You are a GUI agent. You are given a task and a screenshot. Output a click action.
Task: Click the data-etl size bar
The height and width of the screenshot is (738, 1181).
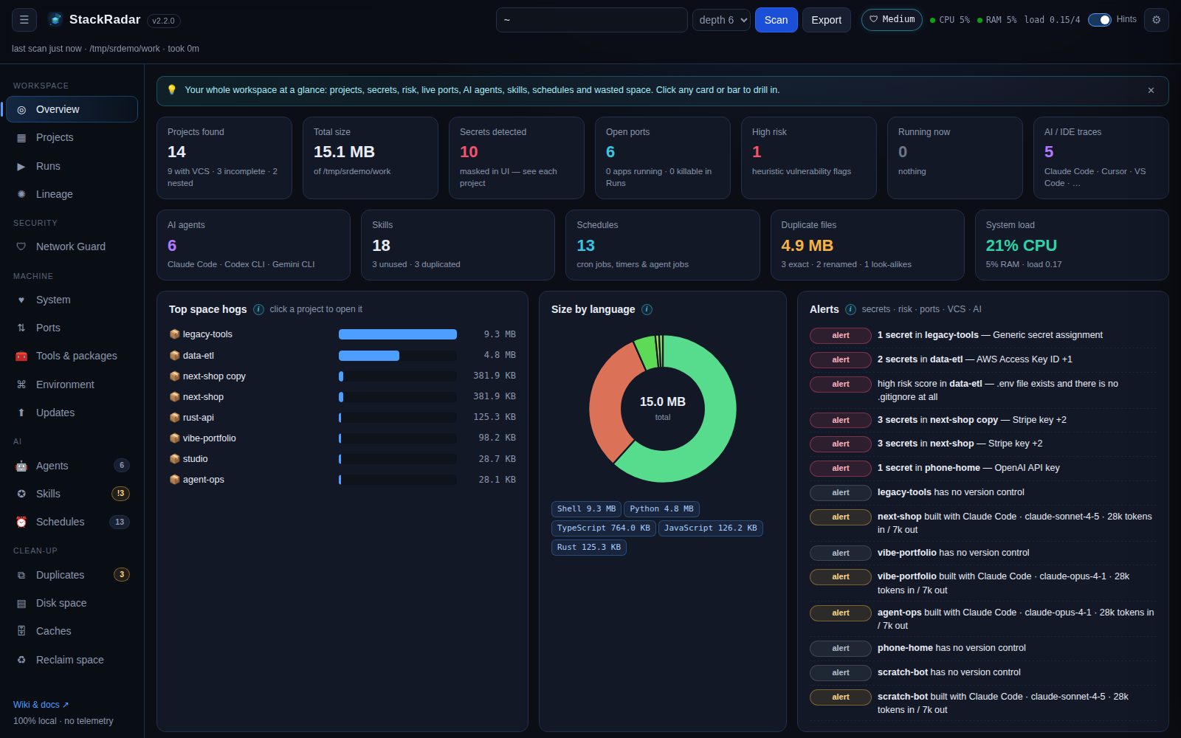coord(397,355)
